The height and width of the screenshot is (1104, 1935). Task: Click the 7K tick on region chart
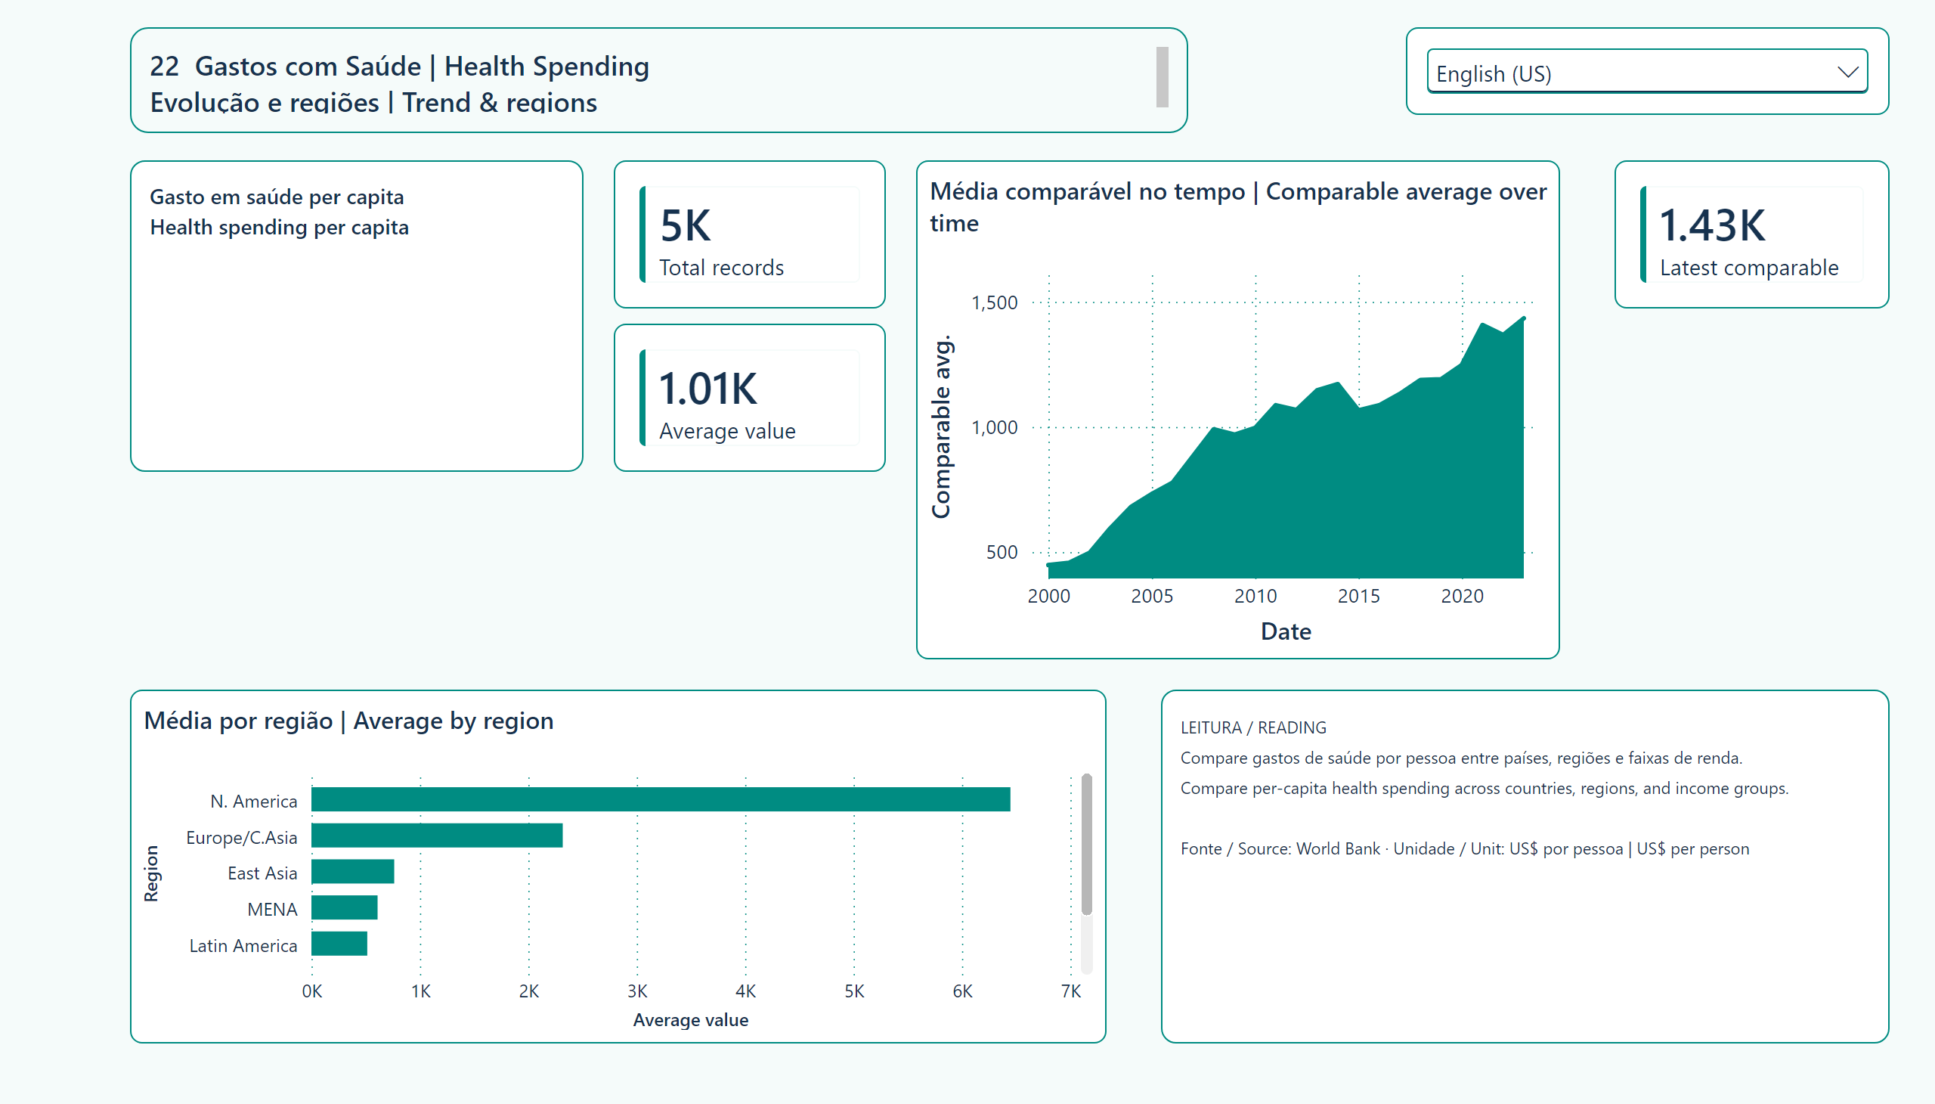1071,991
